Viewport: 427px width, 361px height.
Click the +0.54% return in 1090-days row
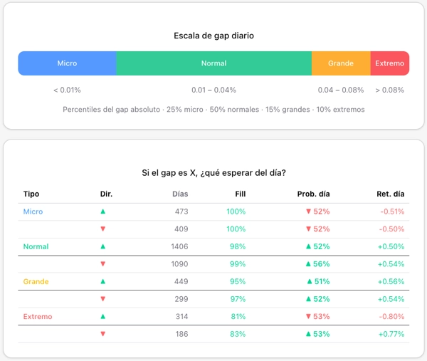pyautogui.click(x=391, y=264)
